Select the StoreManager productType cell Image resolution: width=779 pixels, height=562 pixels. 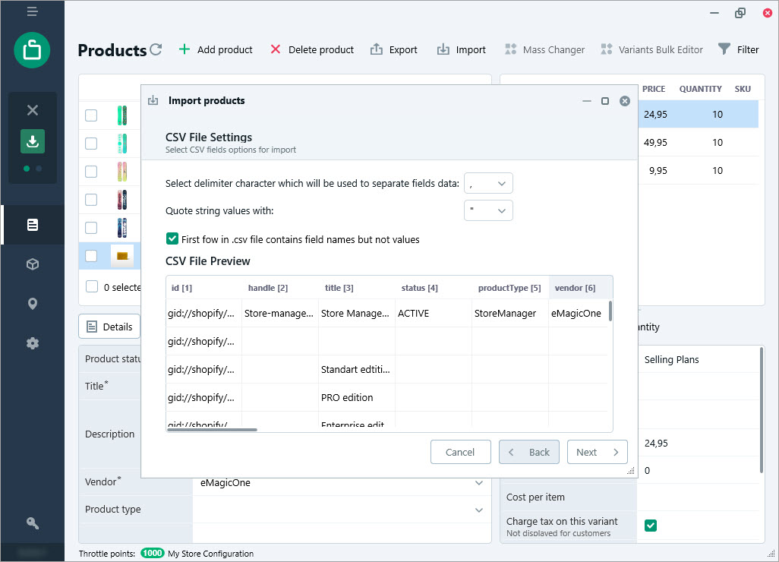point(509,314)
